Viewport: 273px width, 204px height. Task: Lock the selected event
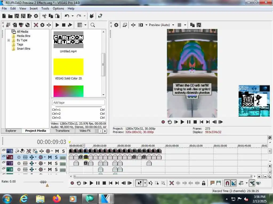[x=203, y=183]
